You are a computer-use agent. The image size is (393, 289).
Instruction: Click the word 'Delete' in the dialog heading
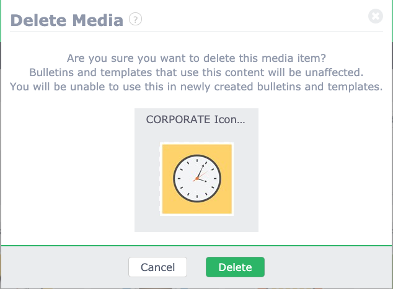click(x=38, y=20)
